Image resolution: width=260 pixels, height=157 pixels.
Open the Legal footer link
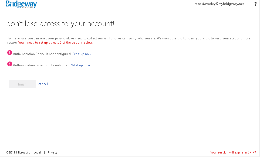pos(37,152)
